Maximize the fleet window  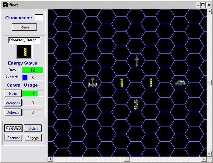203,5
